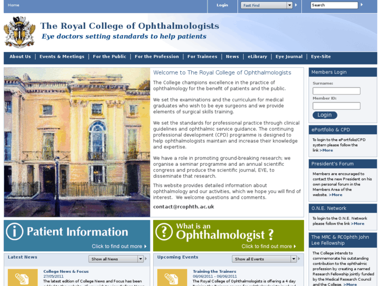381x286 pixels.
Task: Click the What is an Ophthalmologist banner
Action: click(228, 236)
